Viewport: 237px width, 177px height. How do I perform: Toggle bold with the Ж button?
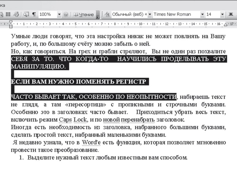tap(231, 14)
